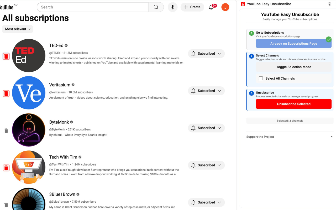Viewport: 336px width, 210px height.
Task: Click the @TEDEd handle text
Action: coord(55,53)
